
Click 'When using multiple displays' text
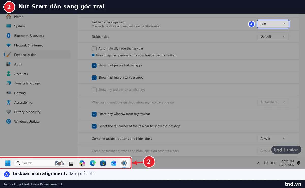133,102
